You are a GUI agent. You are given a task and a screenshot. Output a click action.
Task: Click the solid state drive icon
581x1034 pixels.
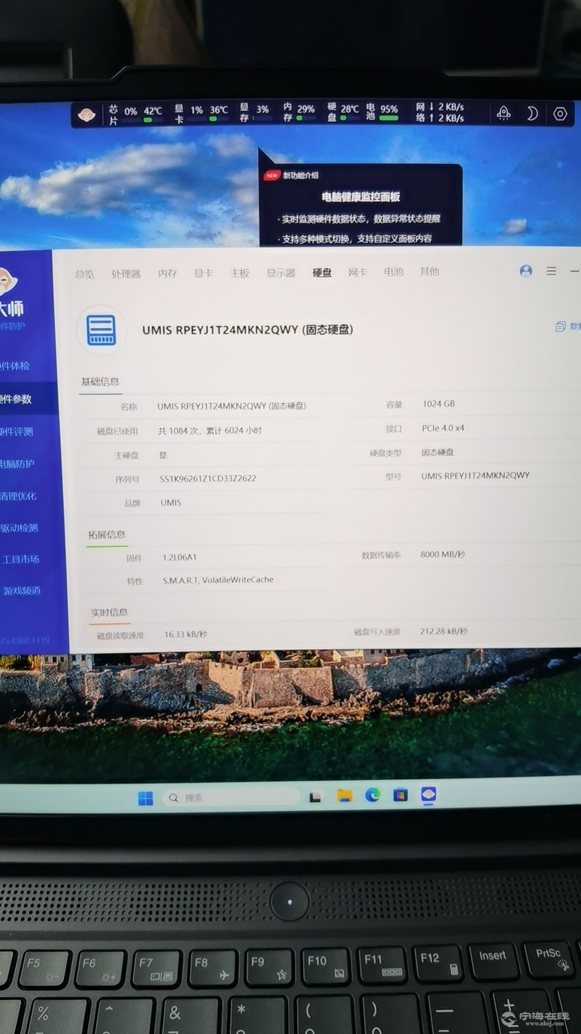click(102, 330)
